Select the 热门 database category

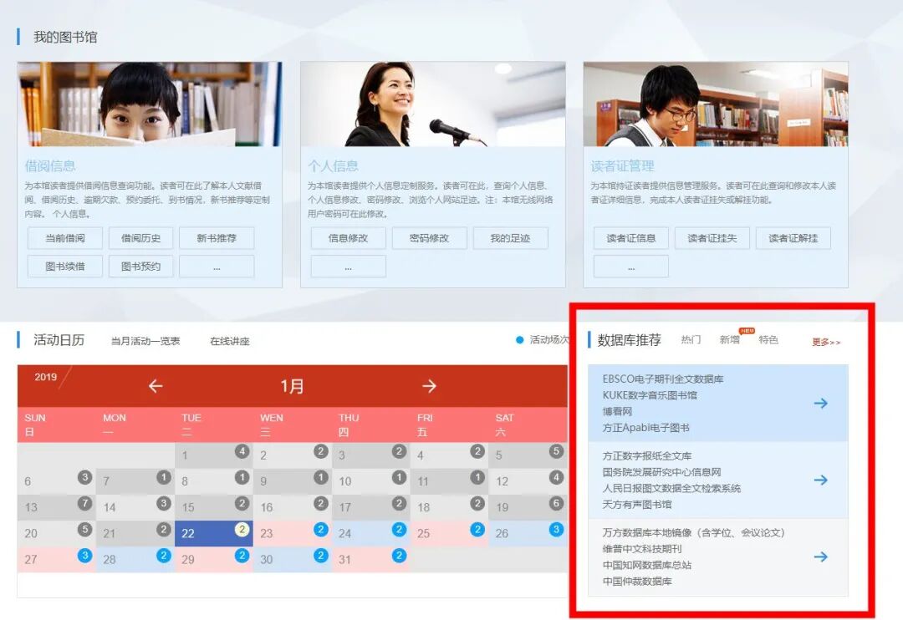(690, 339)
